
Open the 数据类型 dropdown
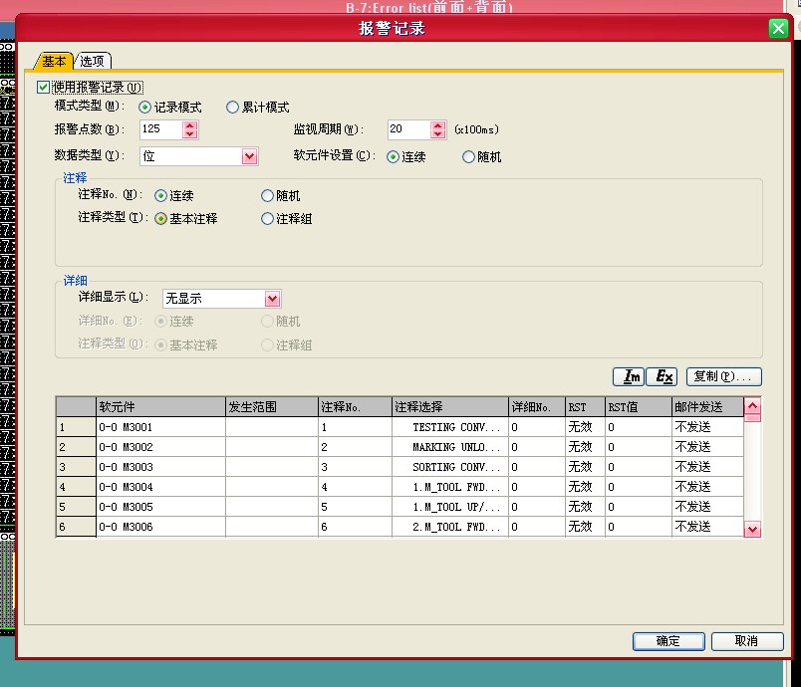[249, 156]
